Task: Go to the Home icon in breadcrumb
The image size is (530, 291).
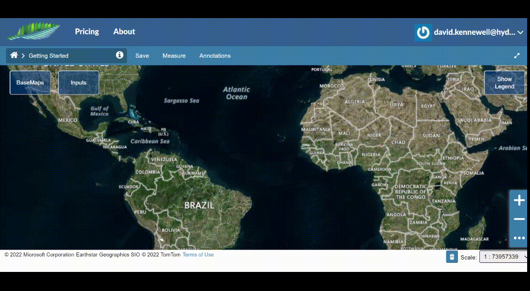Action: coord(14,55)
